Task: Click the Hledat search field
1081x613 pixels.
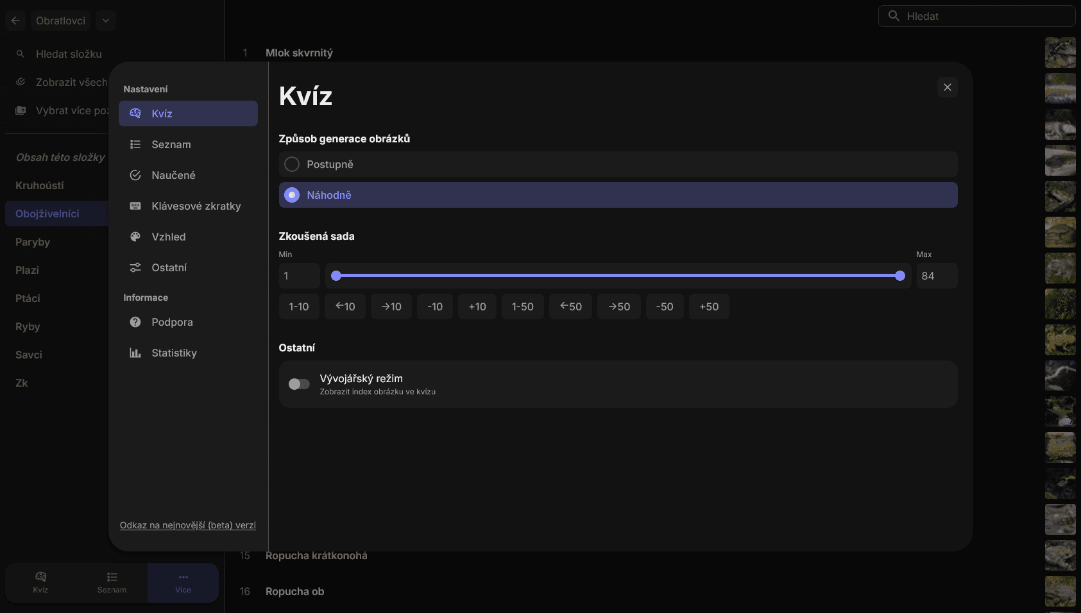Action: pos(976,16)
